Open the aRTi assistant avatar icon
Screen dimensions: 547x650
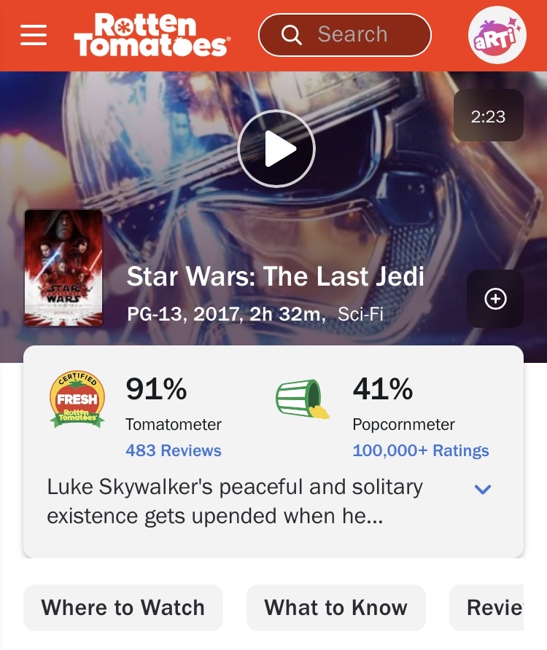[497, 35]
